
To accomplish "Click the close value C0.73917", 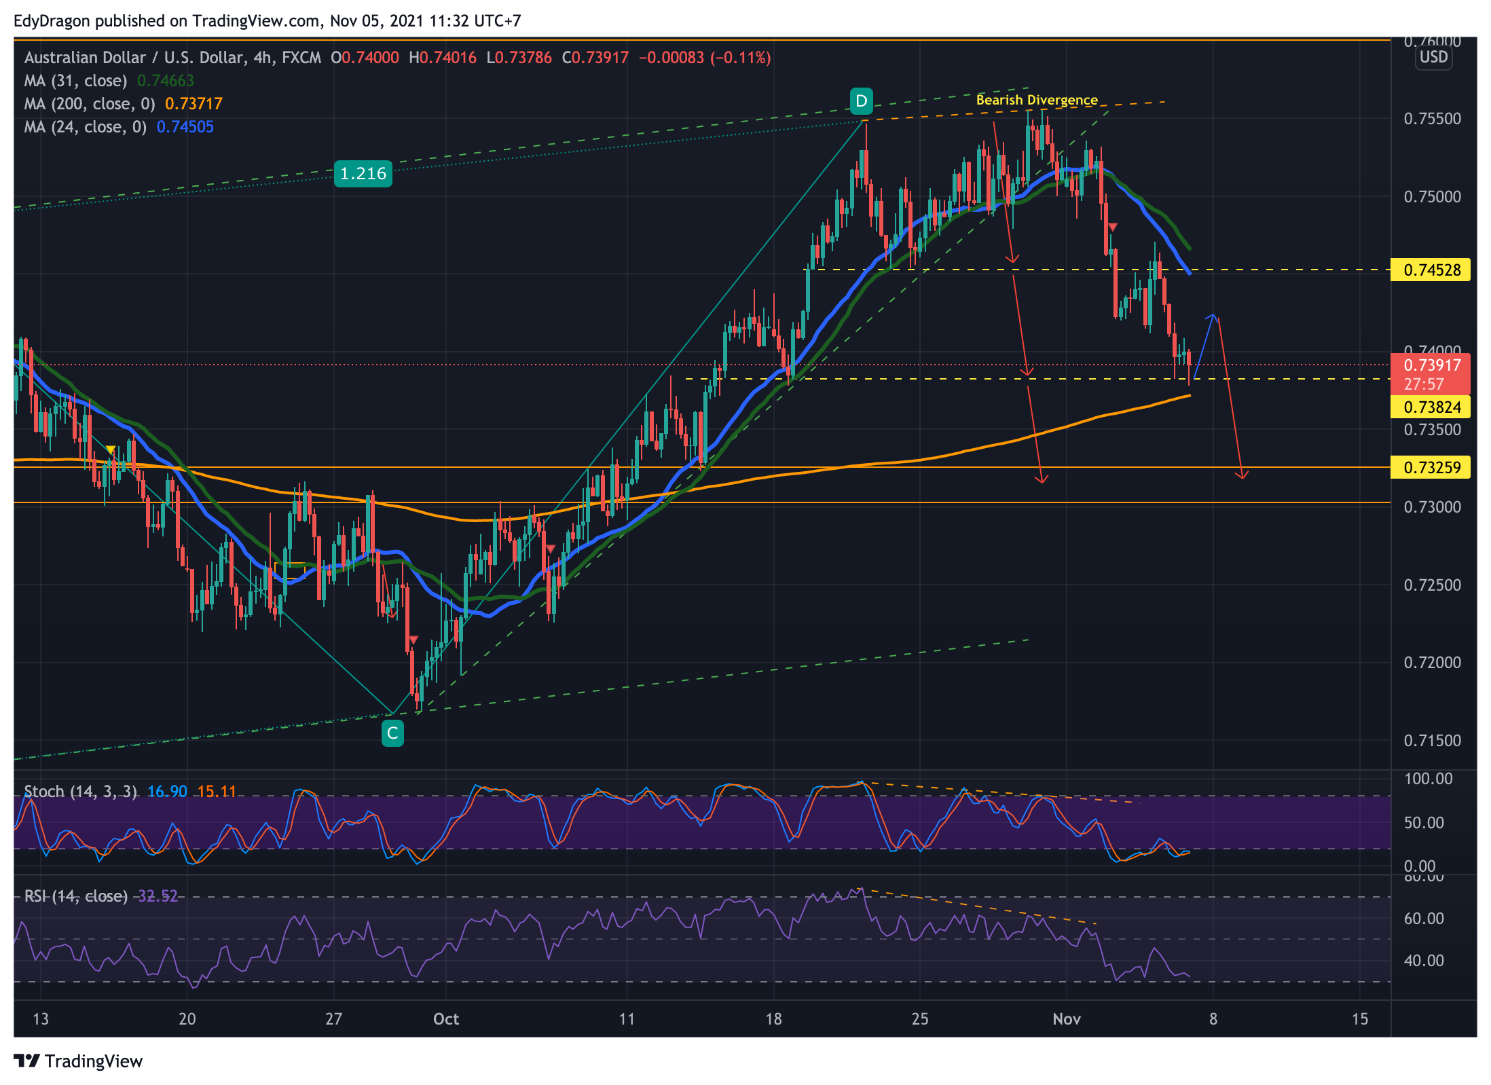I will coord(595,58).
